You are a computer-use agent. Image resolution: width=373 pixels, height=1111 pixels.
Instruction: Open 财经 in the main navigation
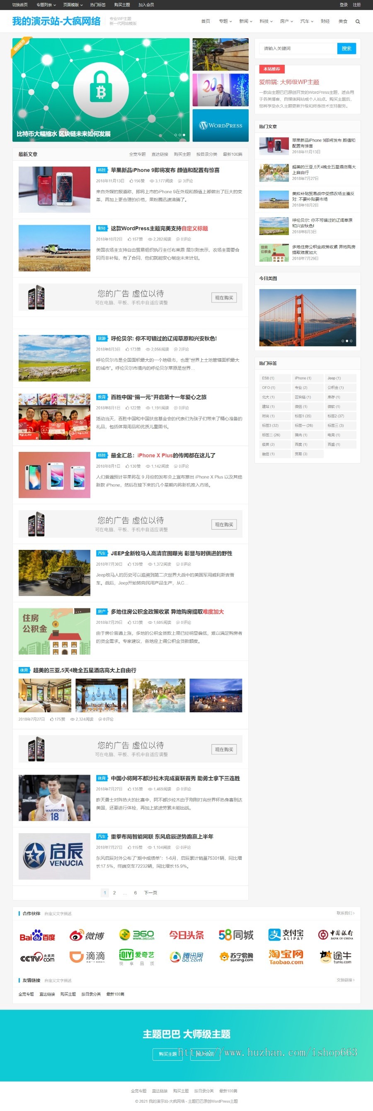click(325, 21)
